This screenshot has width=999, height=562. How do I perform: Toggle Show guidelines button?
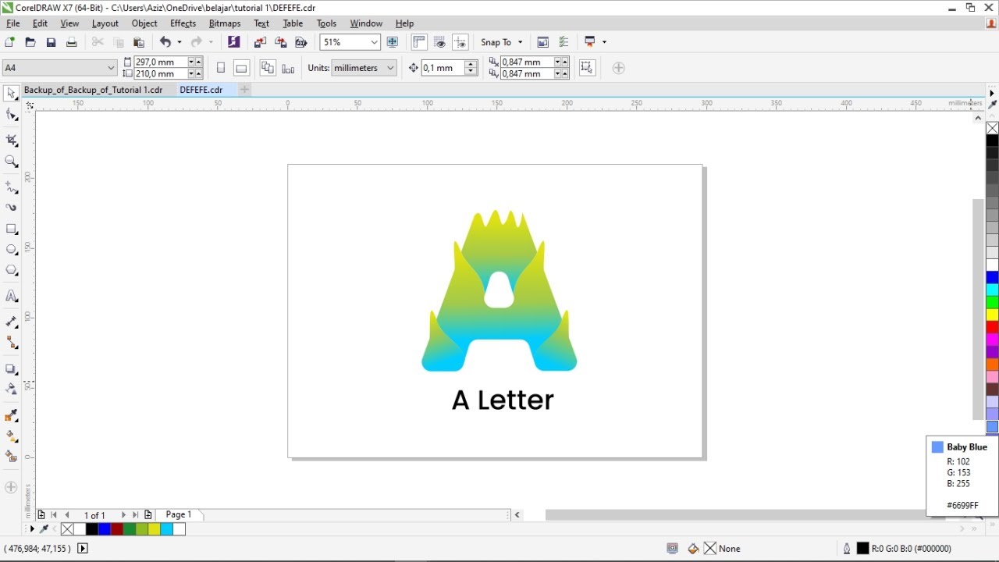460,42
